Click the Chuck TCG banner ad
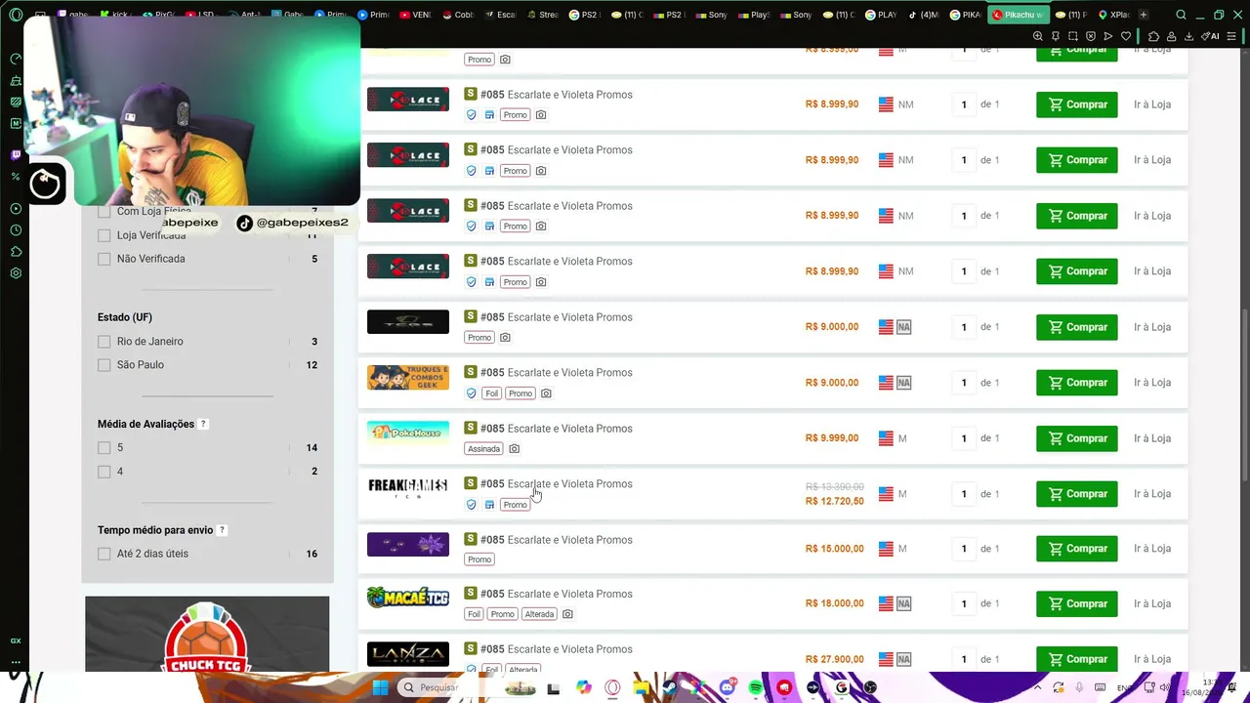 (207, 635)
